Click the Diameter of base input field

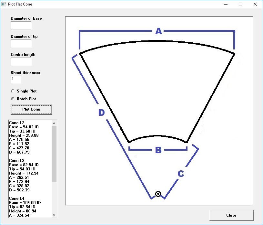[x=21, y=26]
